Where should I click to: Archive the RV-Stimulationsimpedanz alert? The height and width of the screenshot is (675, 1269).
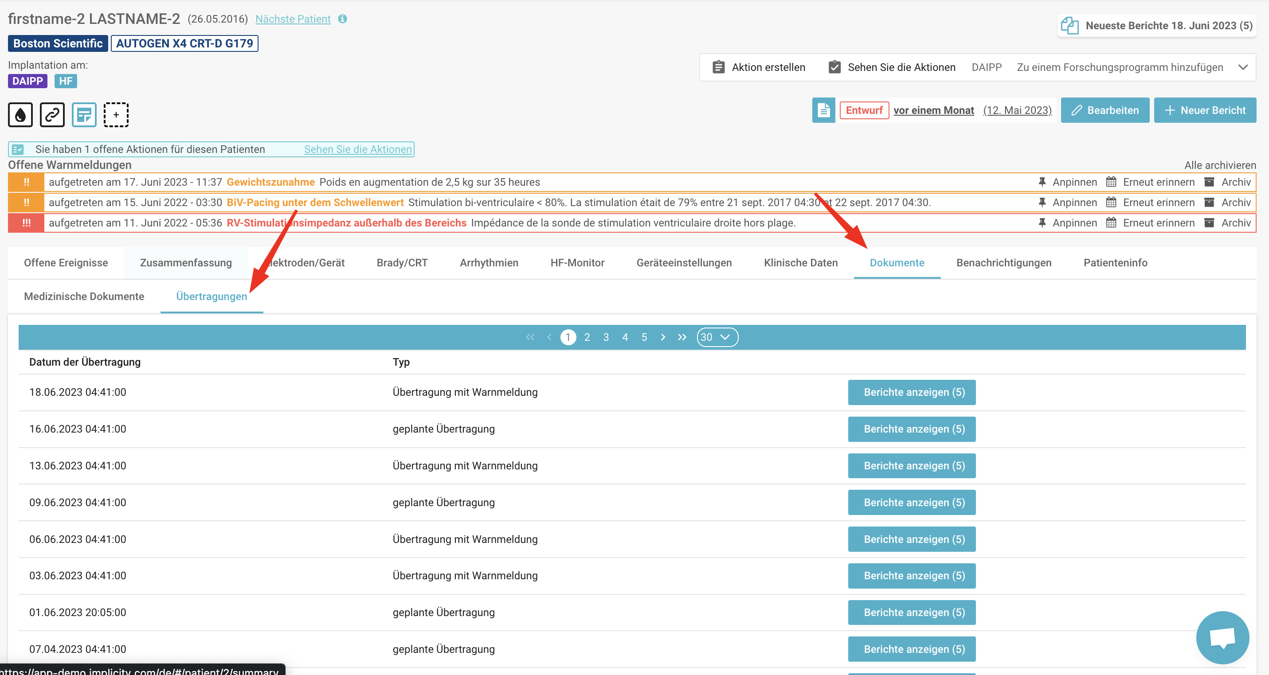(x=1228, y=223)
